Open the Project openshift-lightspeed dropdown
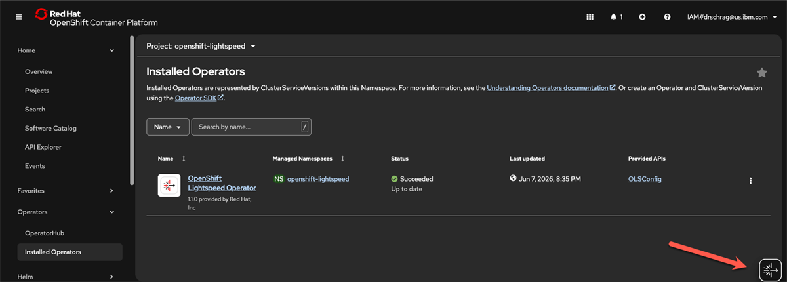The height and width of the screenshot is (282, 787). [x=201, y=46]
